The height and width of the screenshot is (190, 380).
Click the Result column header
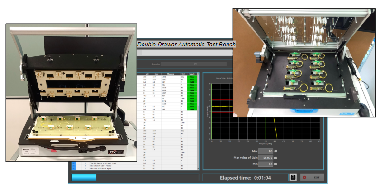(x=191, y=74)
